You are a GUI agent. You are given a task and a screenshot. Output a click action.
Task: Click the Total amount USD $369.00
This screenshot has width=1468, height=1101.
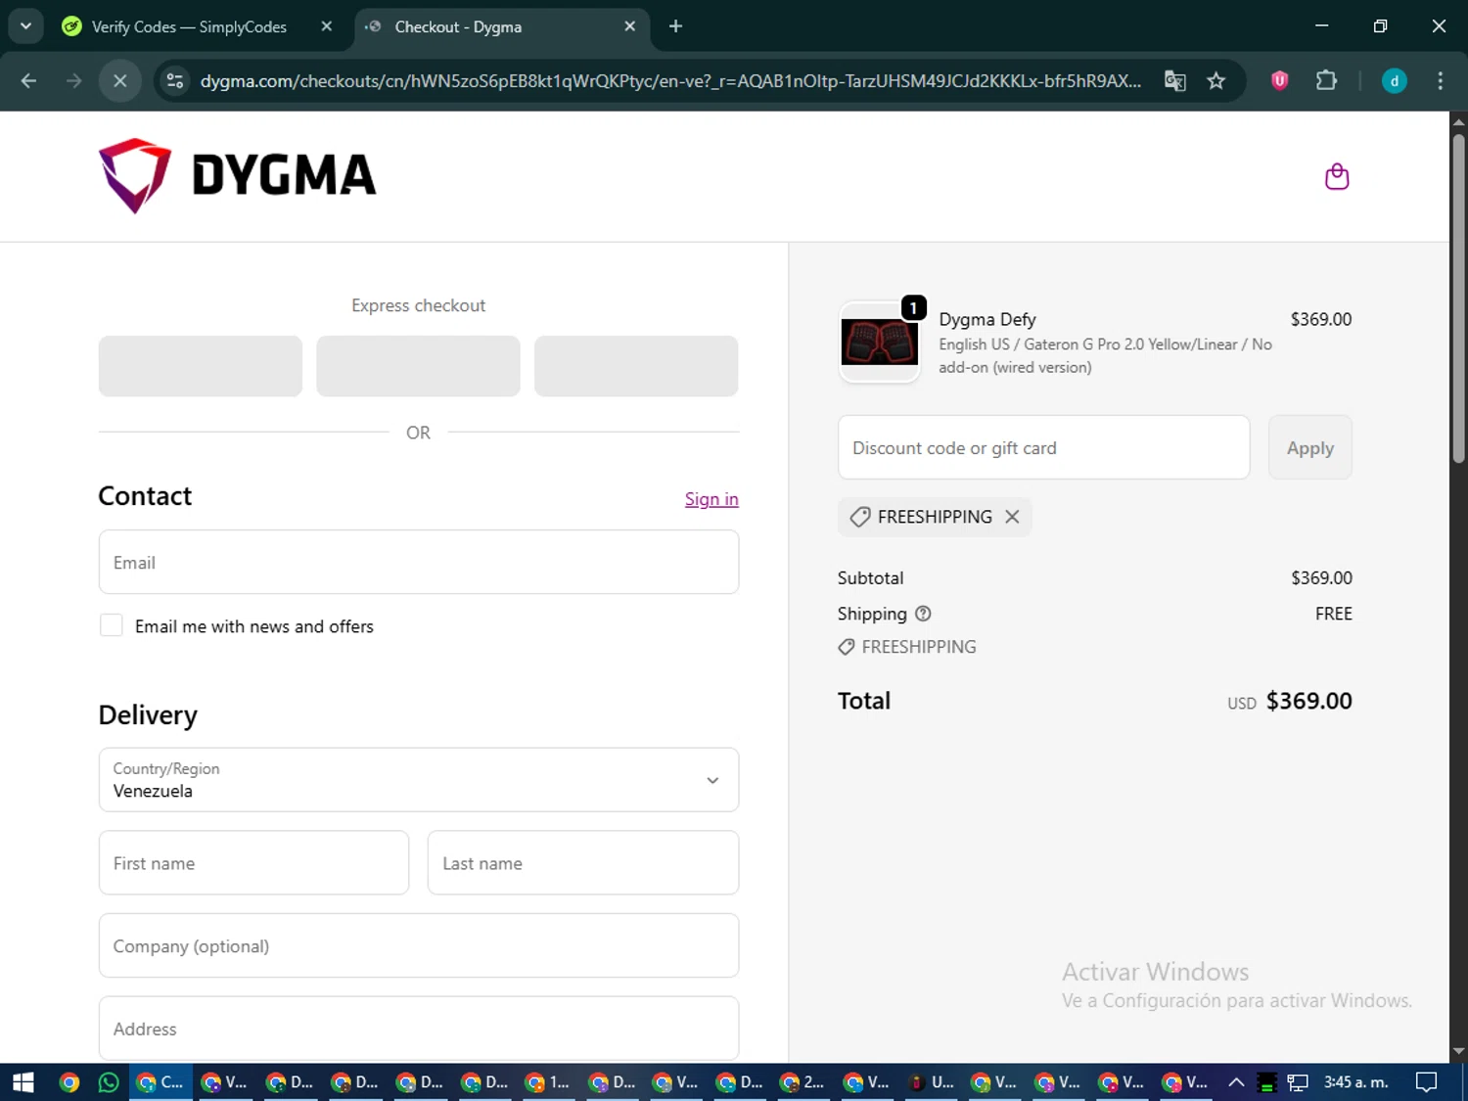[x=1289, y=701]
